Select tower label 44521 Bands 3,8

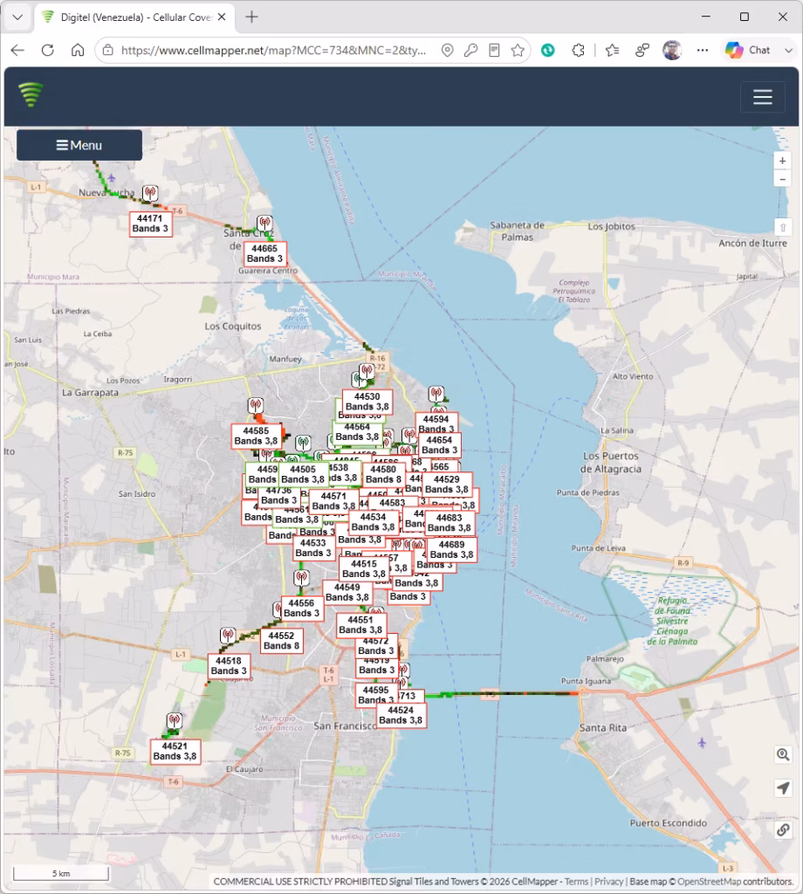click(x=175, y=752)
